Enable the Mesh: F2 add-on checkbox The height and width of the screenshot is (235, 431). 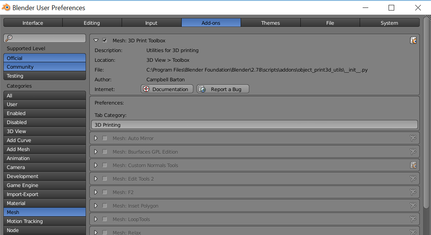[x=104, y=192]
